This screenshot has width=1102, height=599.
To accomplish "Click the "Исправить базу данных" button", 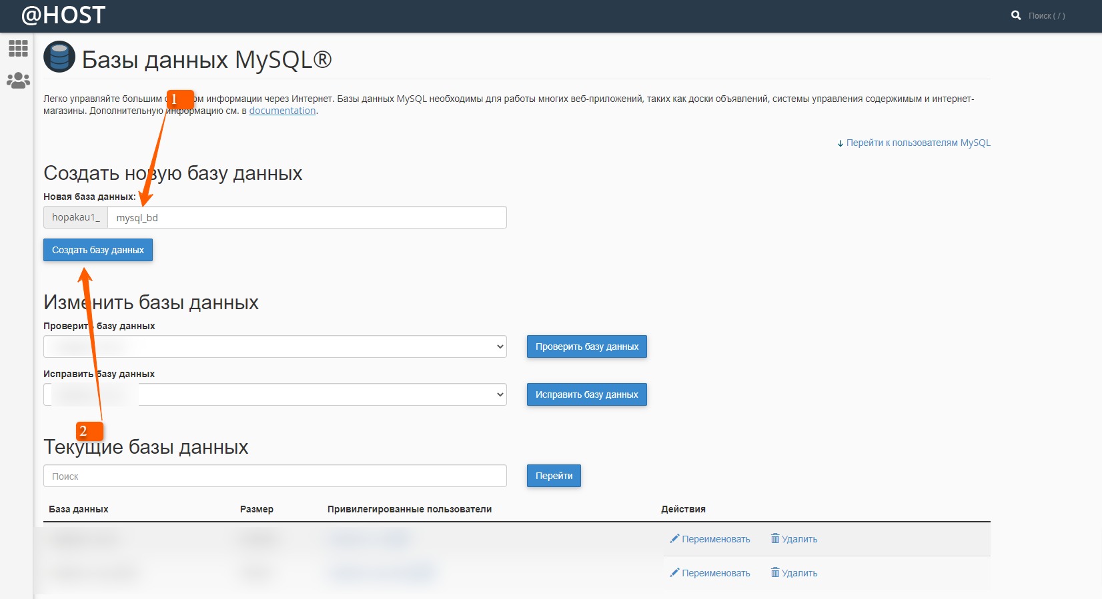I will pyautogui.click(x=587, y=394).
